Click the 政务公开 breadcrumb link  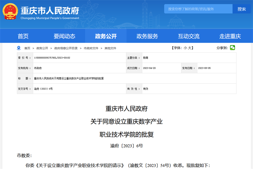[42, 48]
